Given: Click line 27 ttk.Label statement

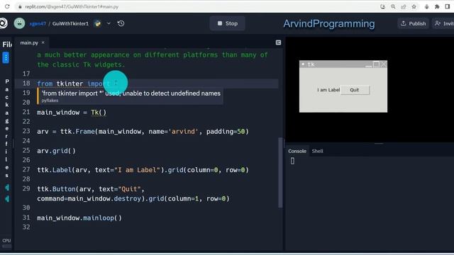Looking at the screenshot, I should 143,170.
